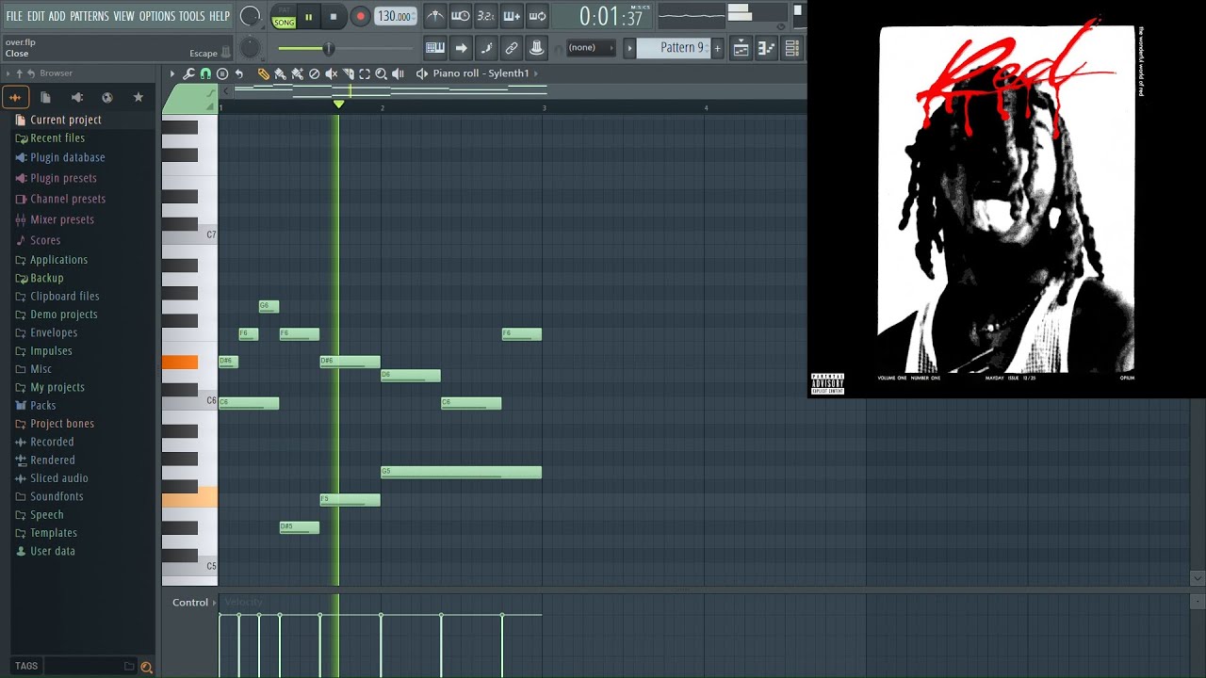Open the Pattern 9 selector

674,47
